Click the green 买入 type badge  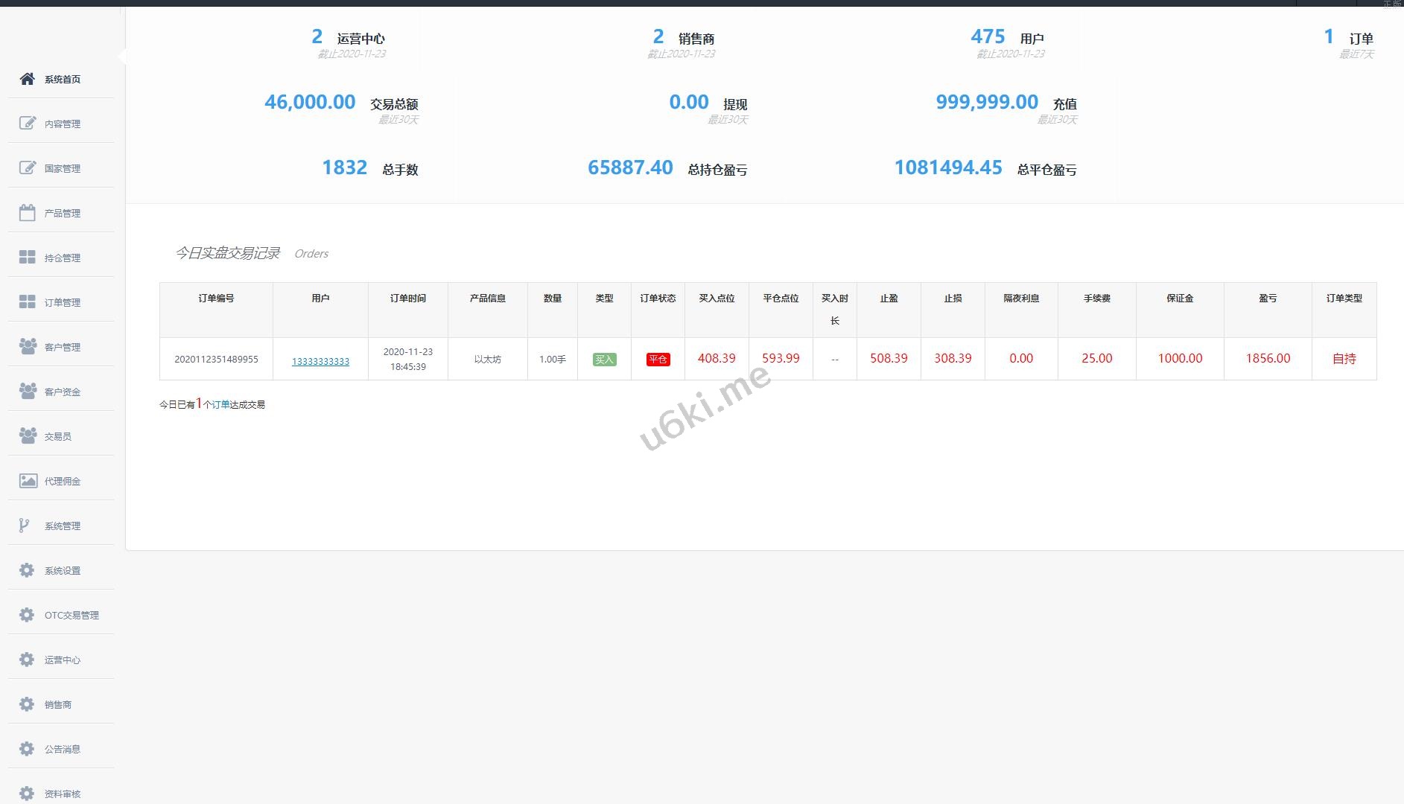click(604, 360)
